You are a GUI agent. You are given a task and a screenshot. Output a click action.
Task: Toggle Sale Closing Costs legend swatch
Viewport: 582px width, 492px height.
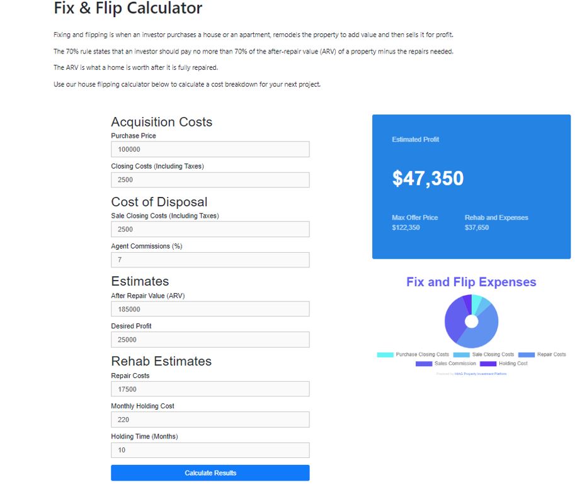point(461,355)
